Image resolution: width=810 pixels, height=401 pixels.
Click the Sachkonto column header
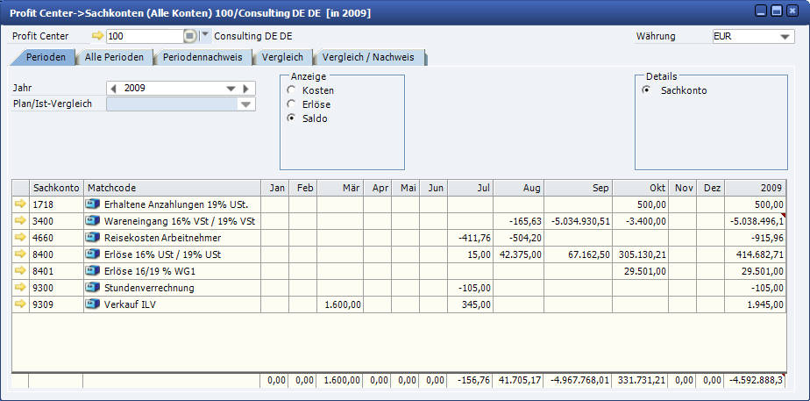pyautogui.click(x=56, y=188)
